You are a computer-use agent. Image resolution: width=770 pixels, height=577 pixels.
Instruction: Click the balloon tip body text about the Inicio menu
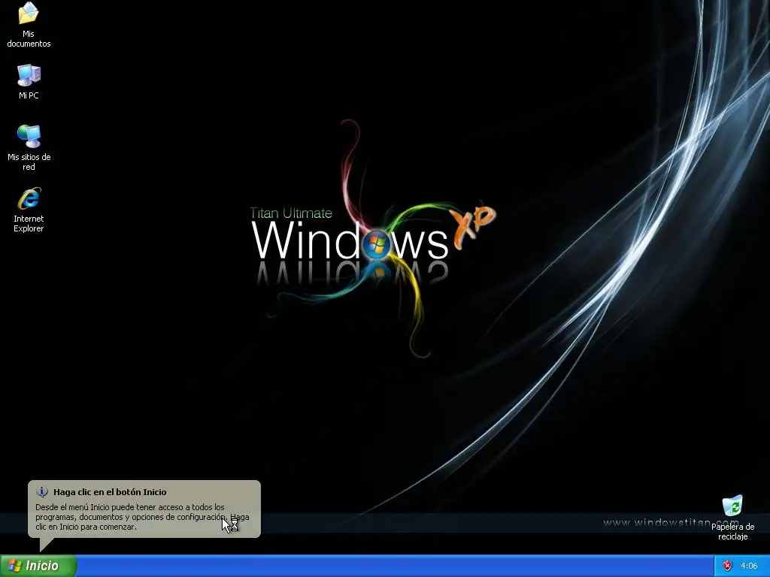(142, 517)
